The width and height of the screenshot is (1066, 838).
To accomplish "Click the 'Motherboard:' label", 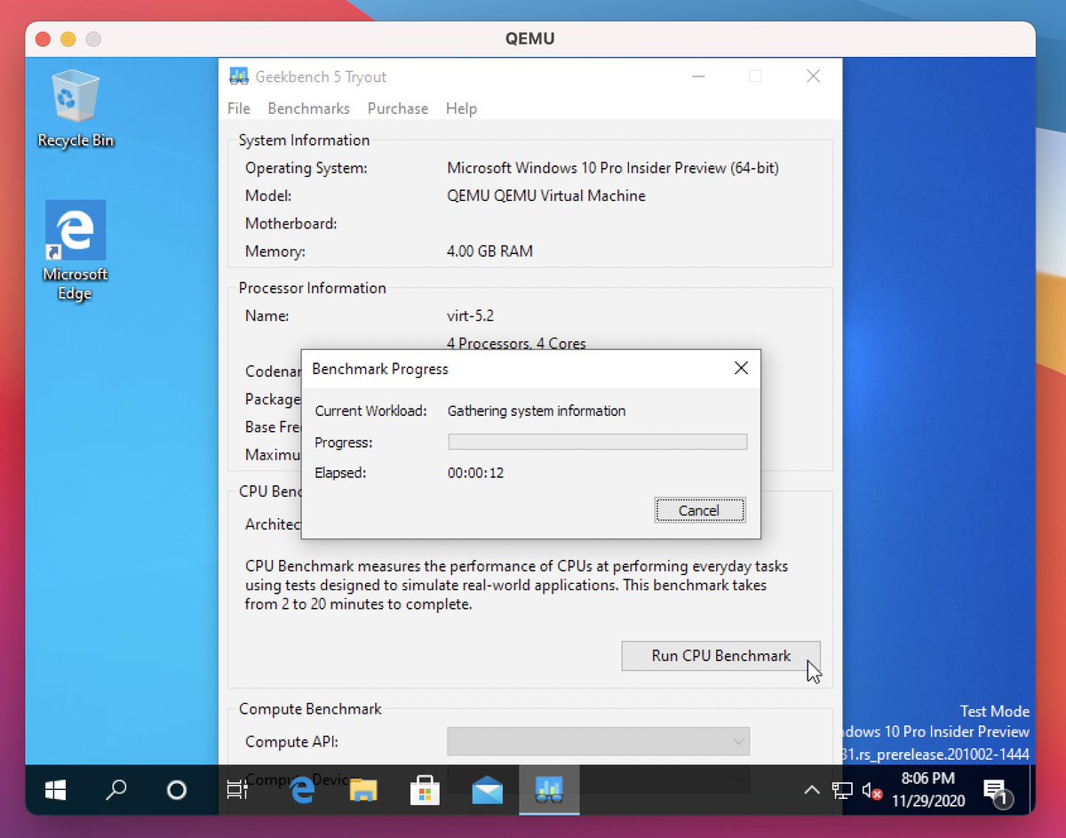I will coord(291,224).
